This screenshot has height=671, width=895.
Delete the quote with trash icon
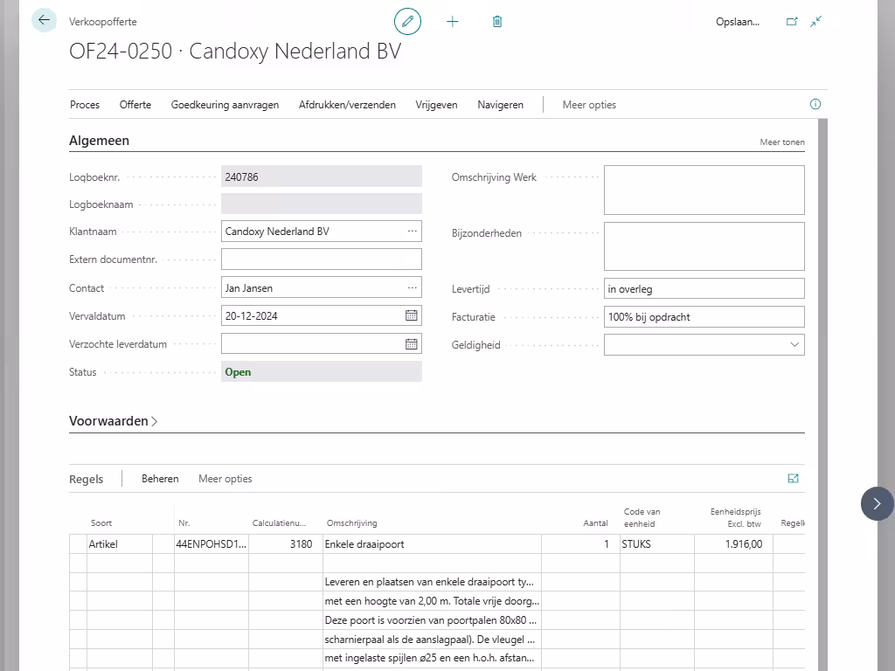(497, 21)
